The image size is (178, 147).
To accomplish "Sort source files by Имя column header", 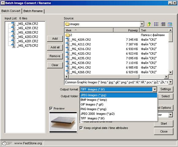I will pyautogui.click(x=89, y=30).
